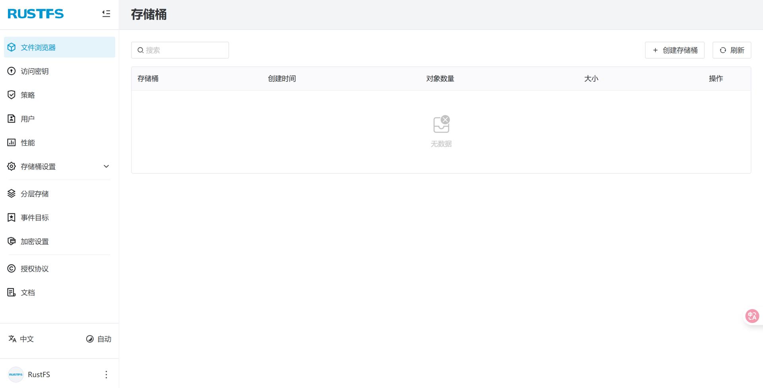Open the RustFS account options menu
763x388 pixels.
[x=106, y=374]
